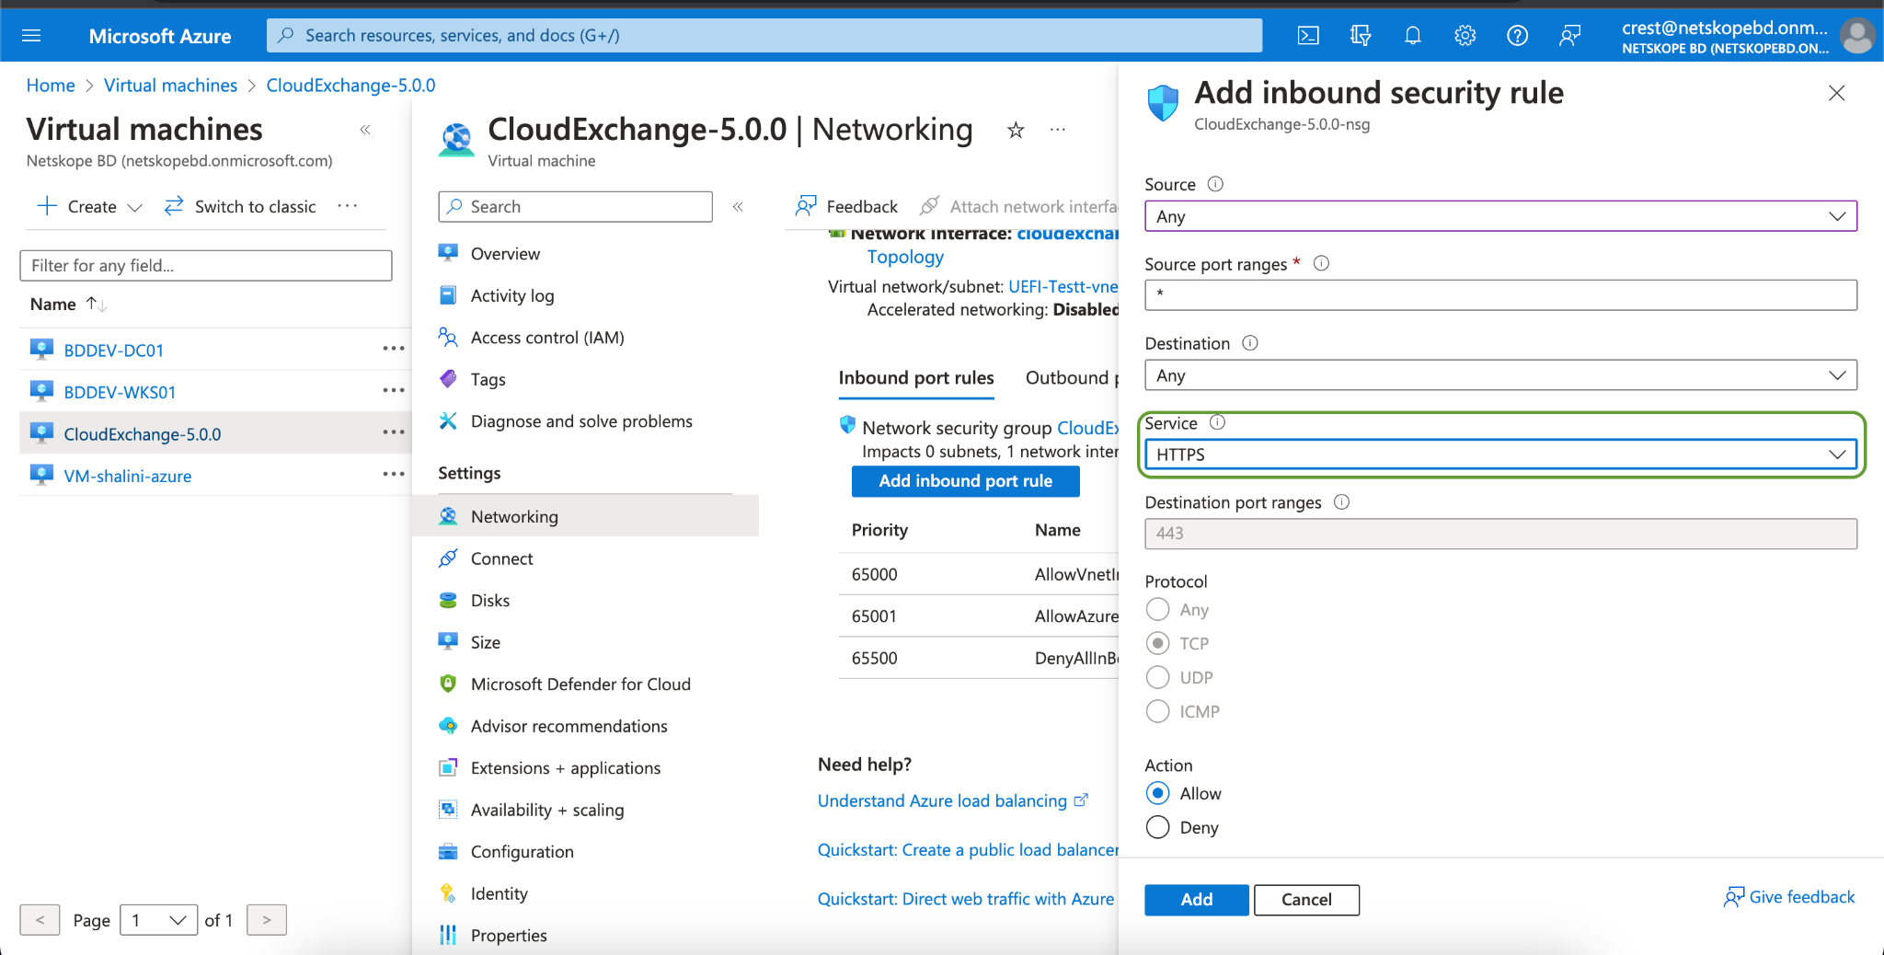This screenshot has height=955, width=1884.
Task: Open the Create dropdown
Action: (90, 207)
